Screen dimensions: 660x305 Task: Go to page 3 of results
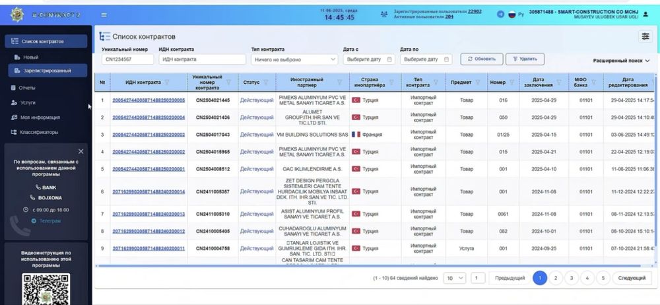click(x=571, y=278)
